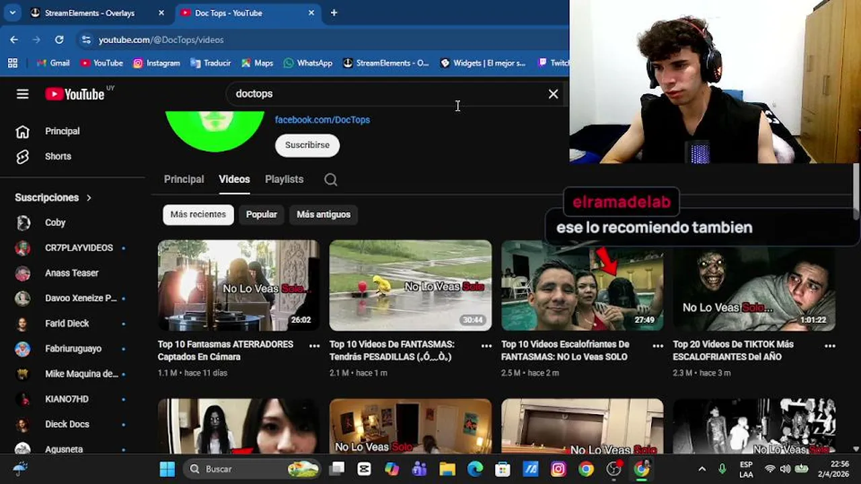Open File Explorer from taskbar
The height and width of the screenshot is (484, 861).
tap(447, 469)
